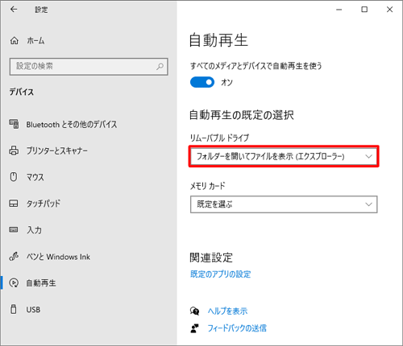Image resolution: width=403 pixels, height=346 pixels.
Task: Select the USB icon
Action: pyautogui.click(x=13, y=309)
